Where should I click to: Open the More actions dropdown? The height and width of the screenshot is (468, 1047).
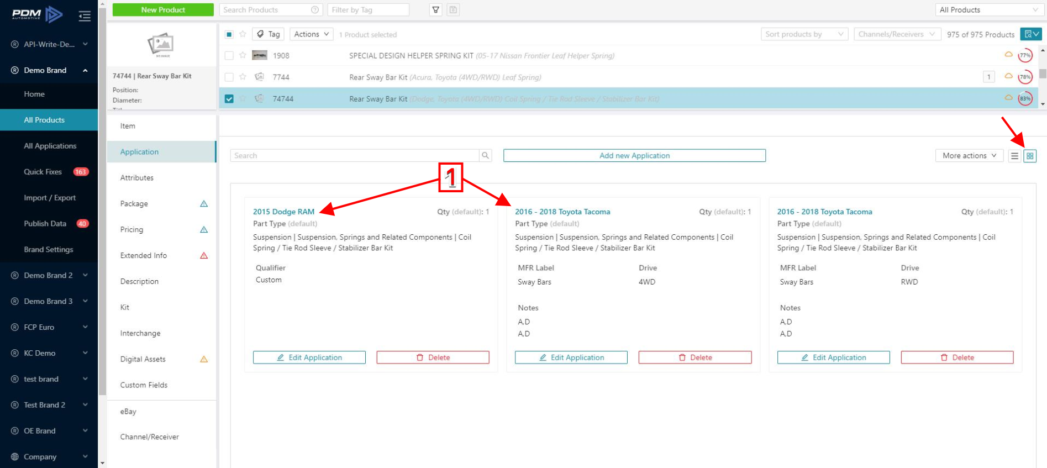point(969,156)
